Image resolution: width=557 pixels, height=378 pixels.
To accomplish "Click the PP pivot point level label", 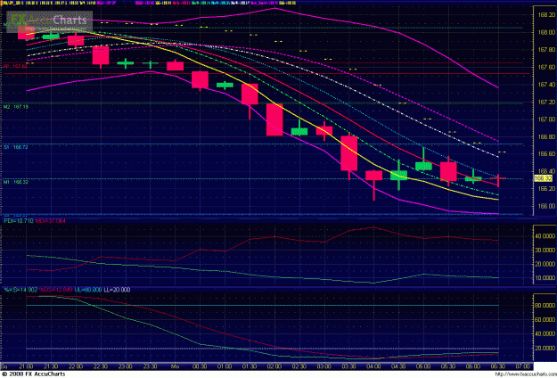I will (16, 66).
